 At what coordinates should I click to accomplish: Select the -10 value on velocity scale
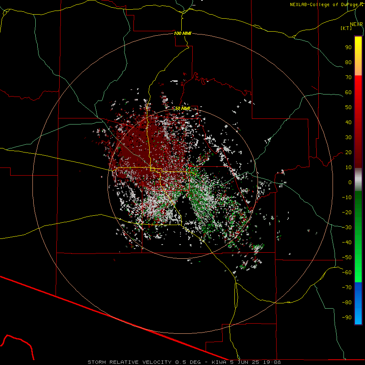[347, 198]
